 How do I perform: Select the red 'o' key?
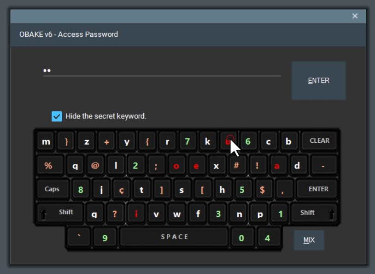tap(176, 165)
